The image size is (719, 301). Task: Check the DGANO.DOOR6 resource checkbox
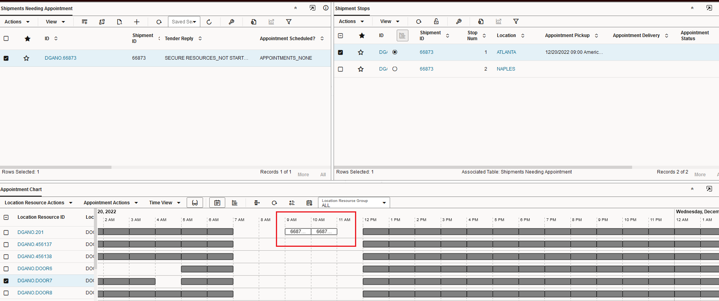click(x=6, y=269)
